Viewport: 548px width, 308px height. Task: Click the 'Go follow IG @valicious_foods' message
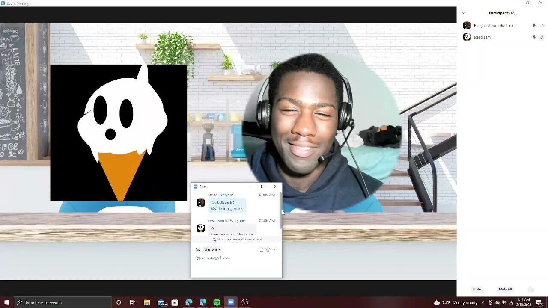(227, 206)
